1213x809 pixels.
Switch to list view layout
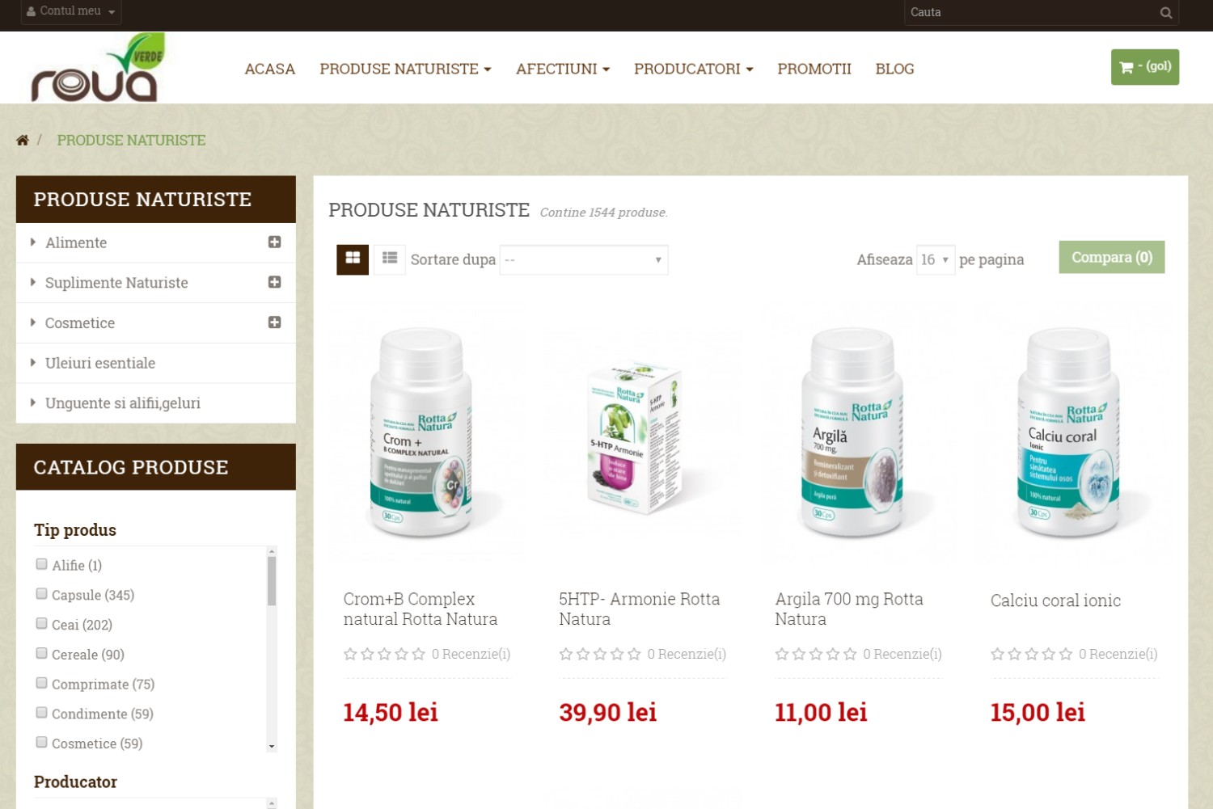pos(390,259)
